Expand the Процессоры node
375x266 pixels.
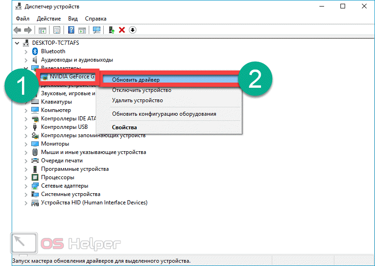(x=26, y=177)
